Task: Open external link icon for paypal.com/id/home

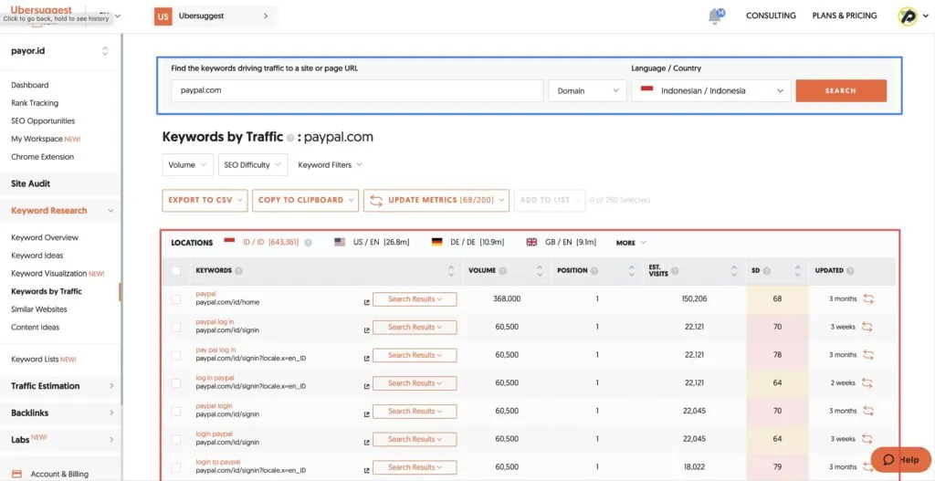Action: click(x=366, y=303)
